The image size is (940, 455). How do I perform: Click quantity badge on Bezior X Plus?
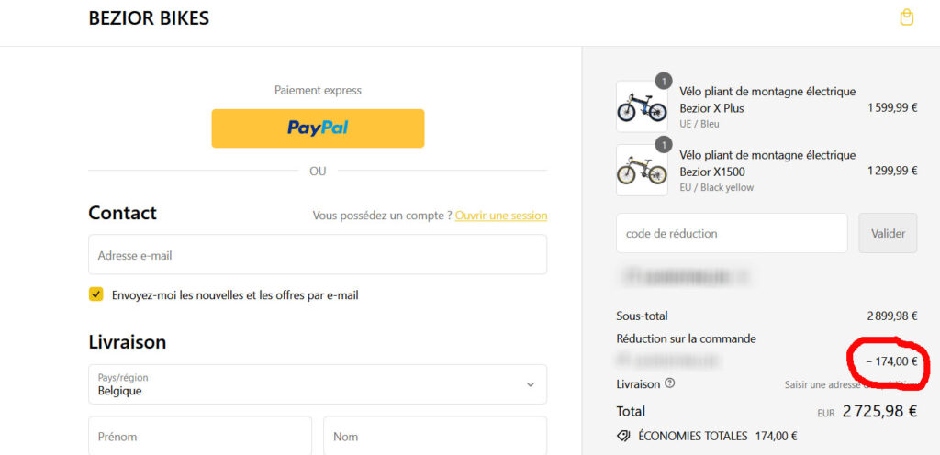(663, 80)
